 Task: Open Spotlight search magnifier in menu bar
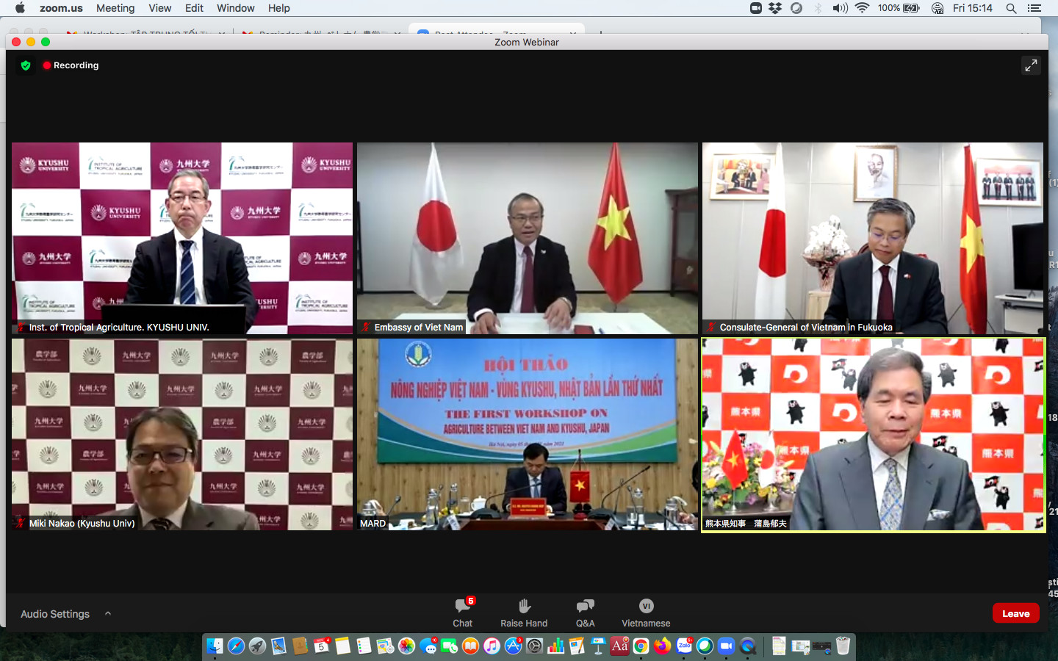click(1011, 8)
